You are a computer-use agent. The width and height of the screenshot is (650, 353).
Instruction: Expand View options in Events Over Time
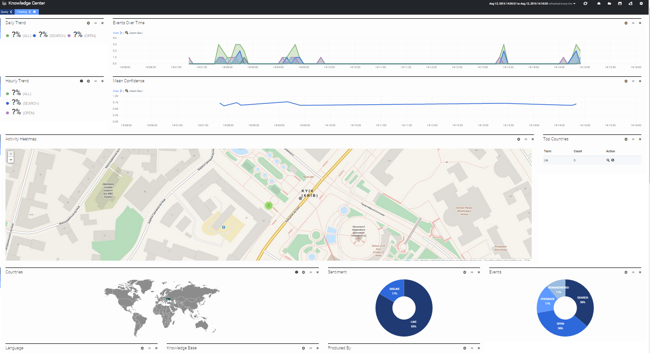(117, 33)
